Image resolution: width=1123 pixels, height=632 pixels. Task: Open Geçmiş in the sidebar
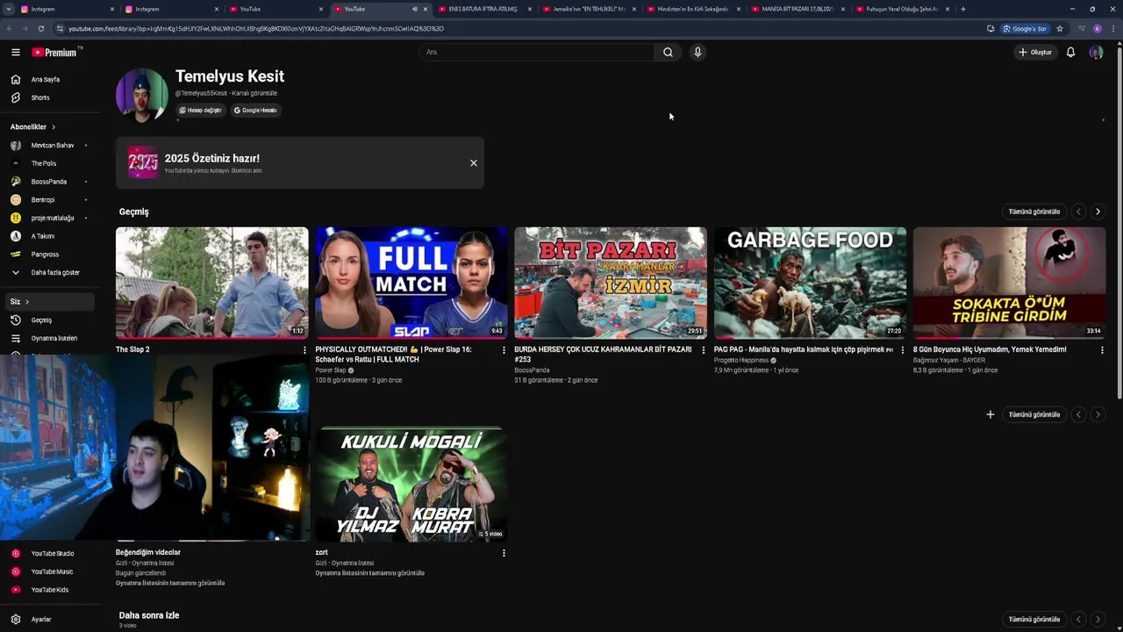[x=41, y=320]
